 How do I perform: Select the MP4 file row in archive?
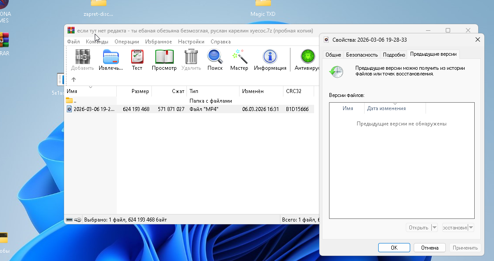click(x=94, y=109)
